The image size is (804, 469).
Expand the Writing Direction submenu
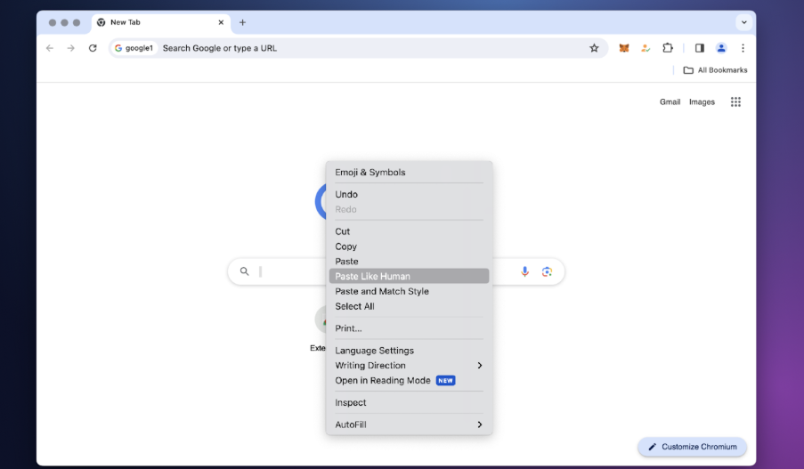(x=409, y=366)
